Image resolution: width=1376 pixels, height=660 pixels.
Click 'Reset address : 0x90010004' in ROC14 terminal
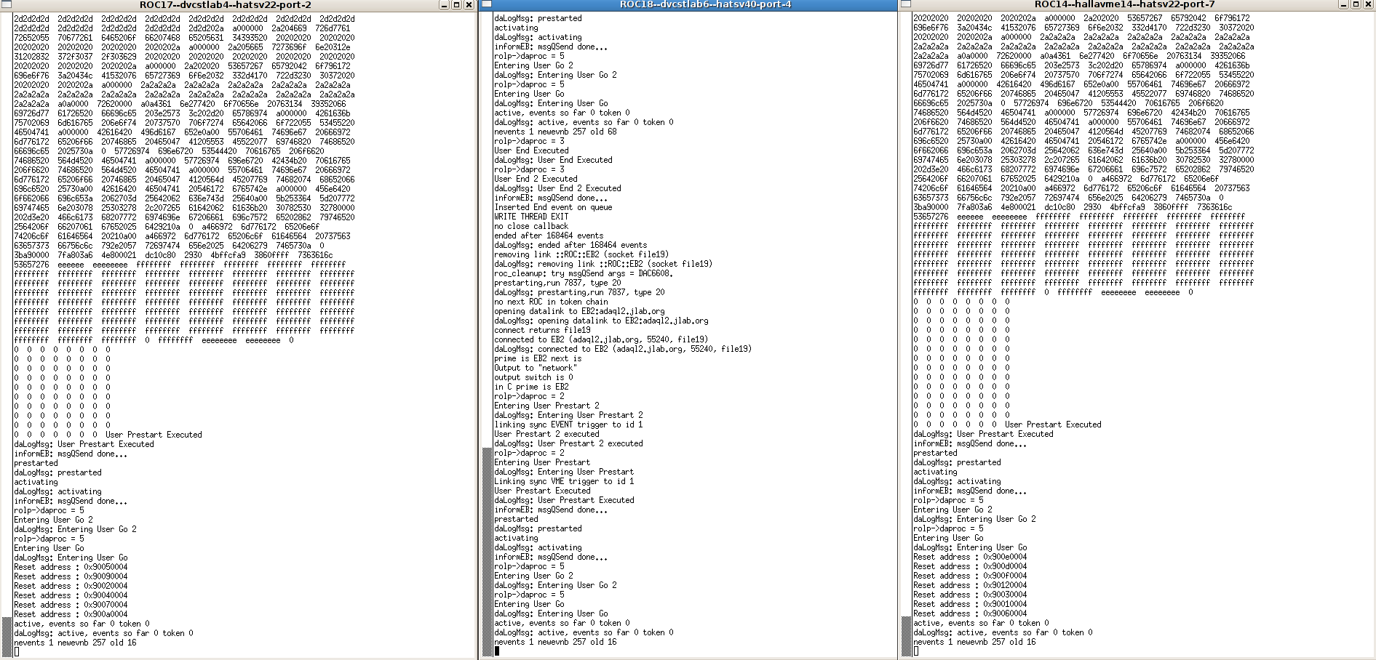970,604
